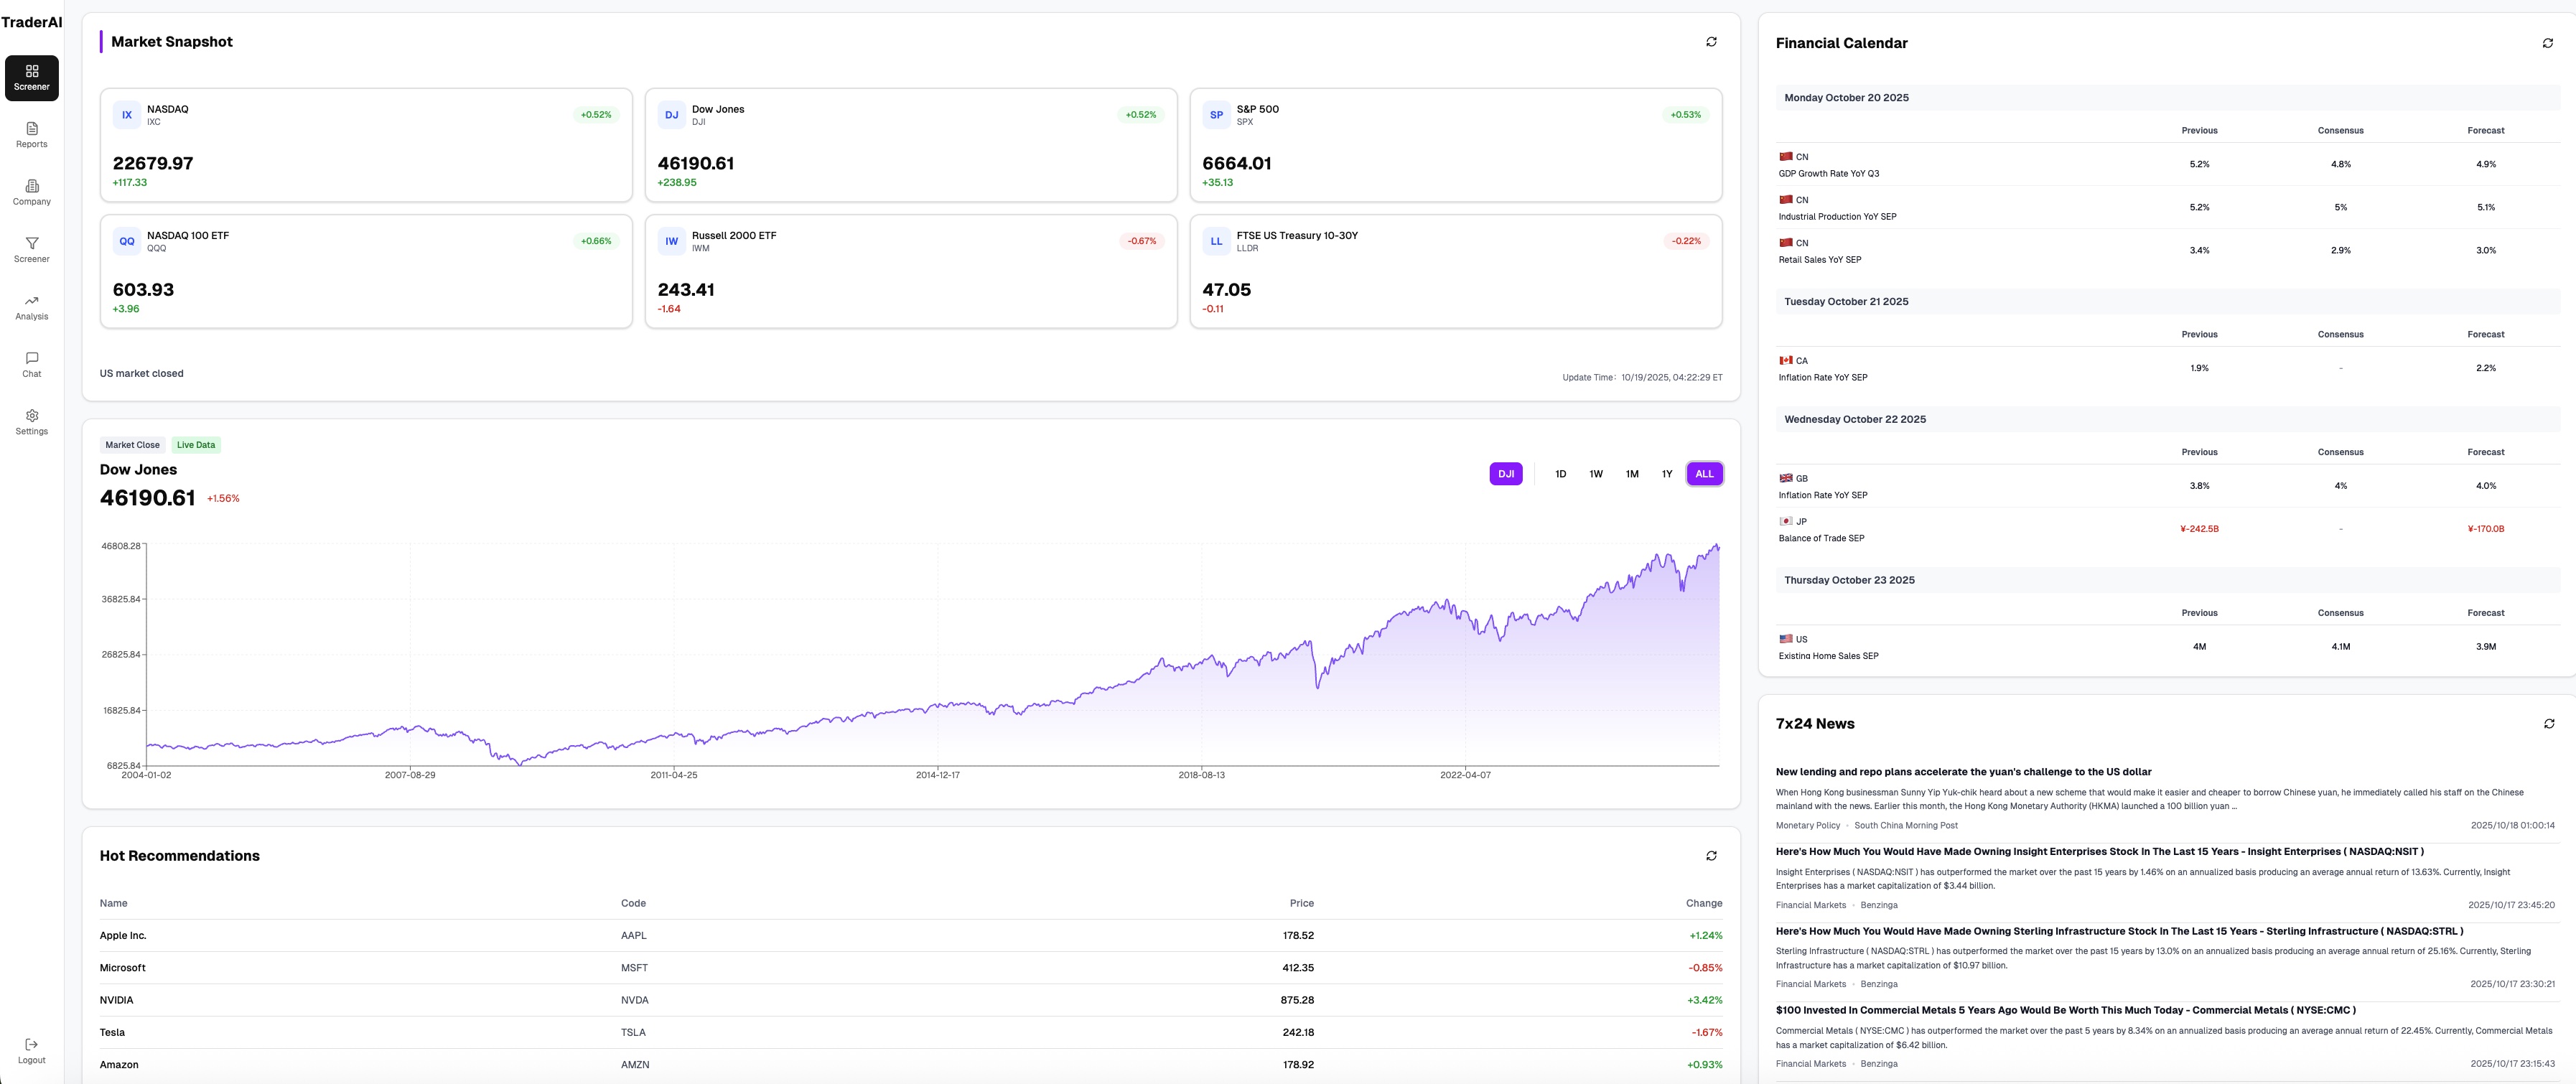This screenshot has height=1084, width=2576.
Task: Switch chart range to 1D
Action: pos(1560,474)
